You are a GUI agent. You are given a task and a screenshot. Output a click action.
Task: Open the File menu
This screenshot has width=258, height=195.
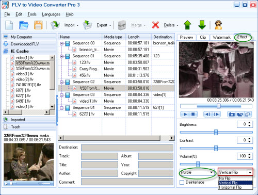coord(7,14)
